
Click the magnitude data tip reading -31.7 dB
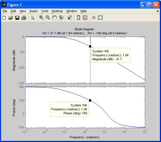point(111,55)
